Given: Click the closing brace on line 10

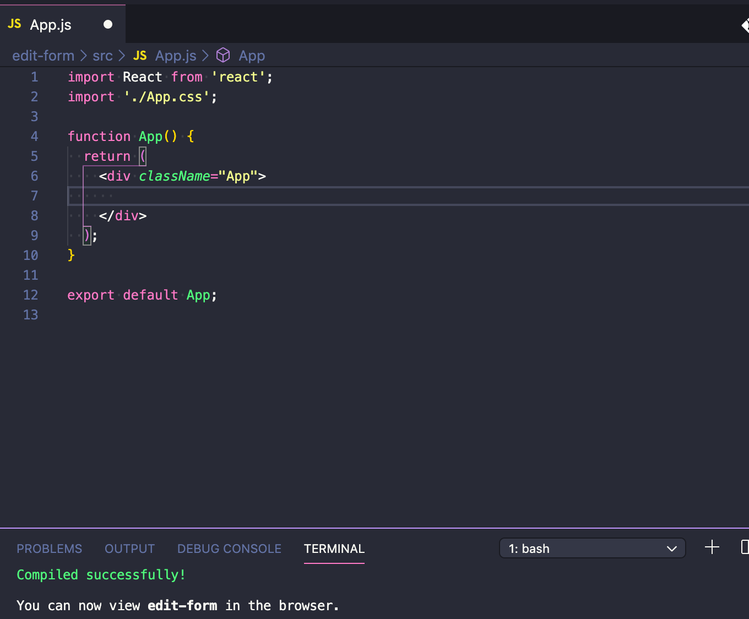Looking at the screenshot, I should [x=71, y=255].
